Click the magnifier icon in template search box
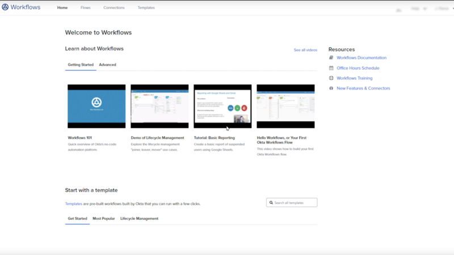 (271, 203)
